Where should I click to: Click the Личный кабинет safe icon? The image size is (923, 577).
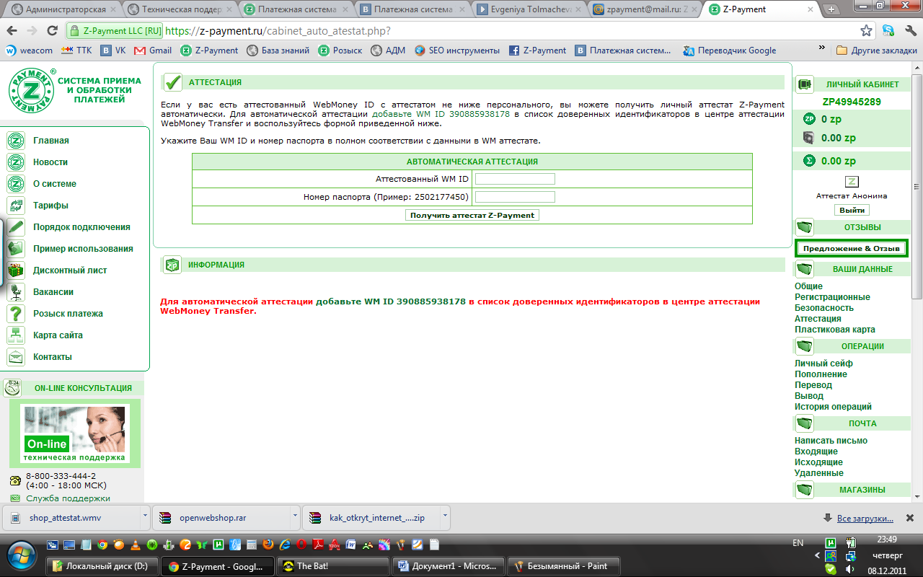(x=805, y=84)
